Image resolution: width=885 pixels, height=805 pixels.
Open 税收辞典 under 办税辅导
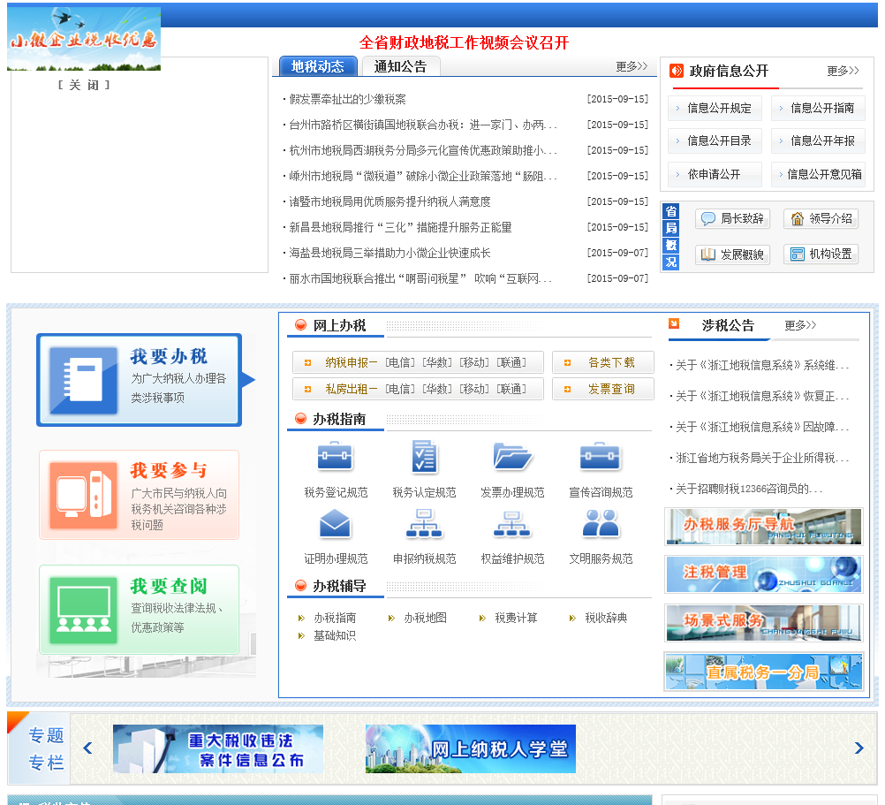(606, 618)
